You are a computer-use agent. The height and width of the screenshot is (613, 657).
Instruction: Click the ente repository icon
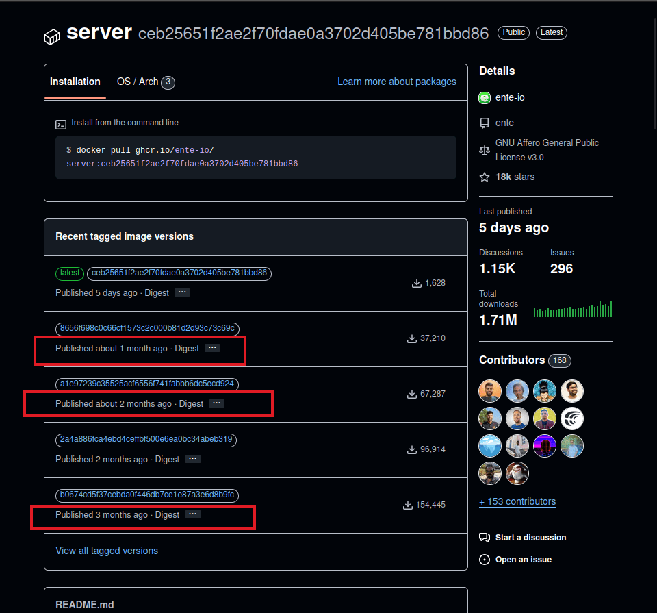[485, 123]
